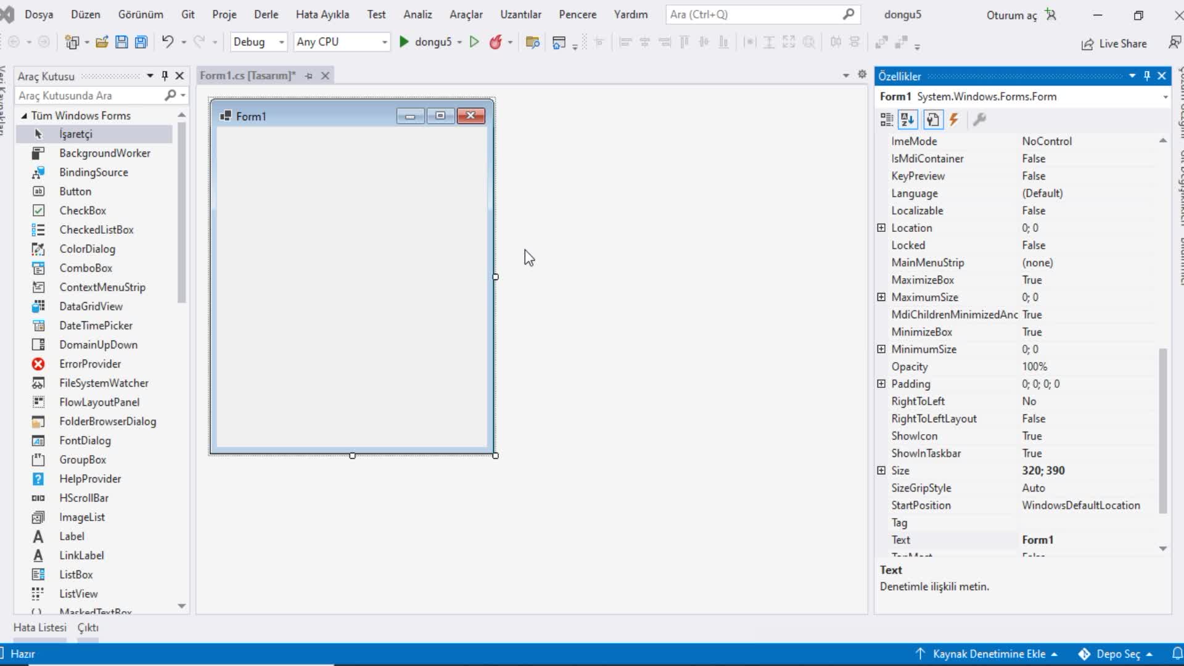Expand the Padding property node
Screen dimensions: 1184x666
(881, 383)
